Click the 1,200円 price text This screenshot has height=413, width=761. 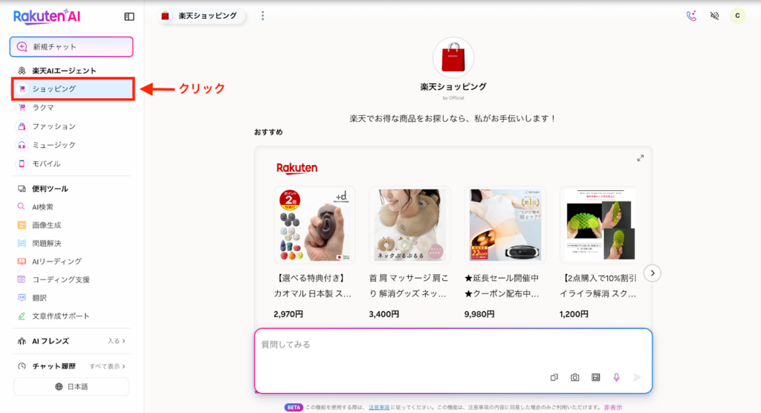click(x=574, y=314)
